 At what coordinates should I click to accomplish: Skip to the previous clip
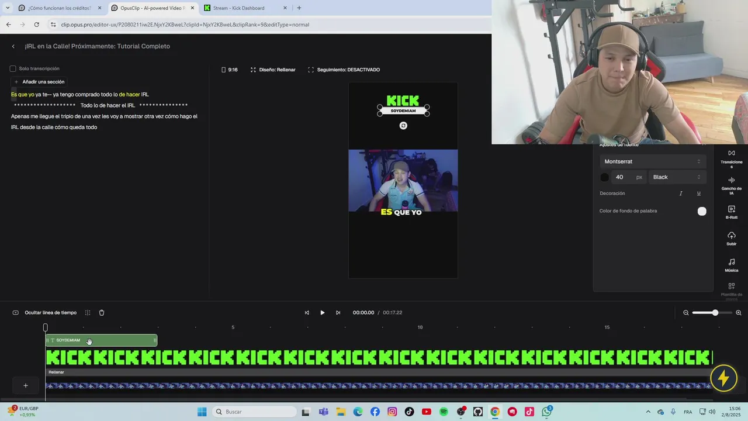pyautogui.click(x=307, y=313)
